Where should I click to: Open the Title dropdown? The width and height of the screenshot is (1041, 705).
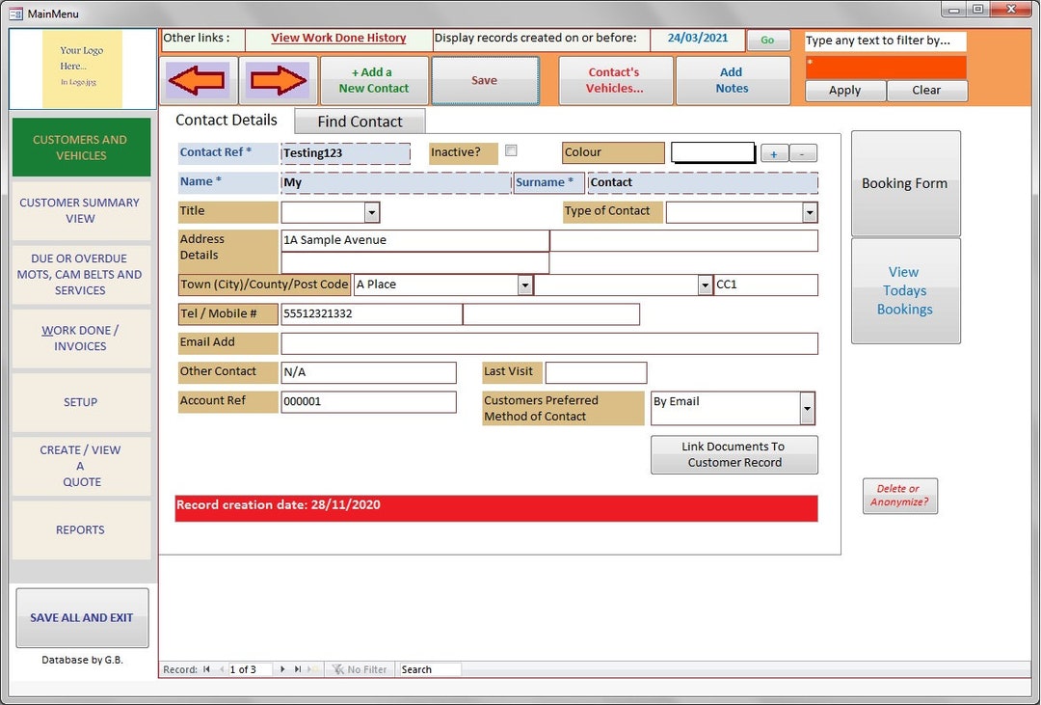[x=370, y=210]
